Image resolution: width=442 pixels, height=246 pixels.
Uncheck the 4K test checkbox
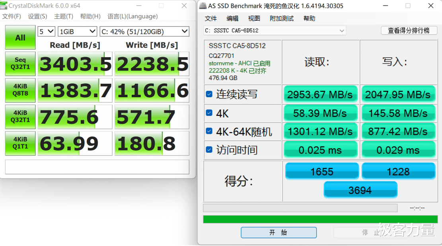click(209, 113)
